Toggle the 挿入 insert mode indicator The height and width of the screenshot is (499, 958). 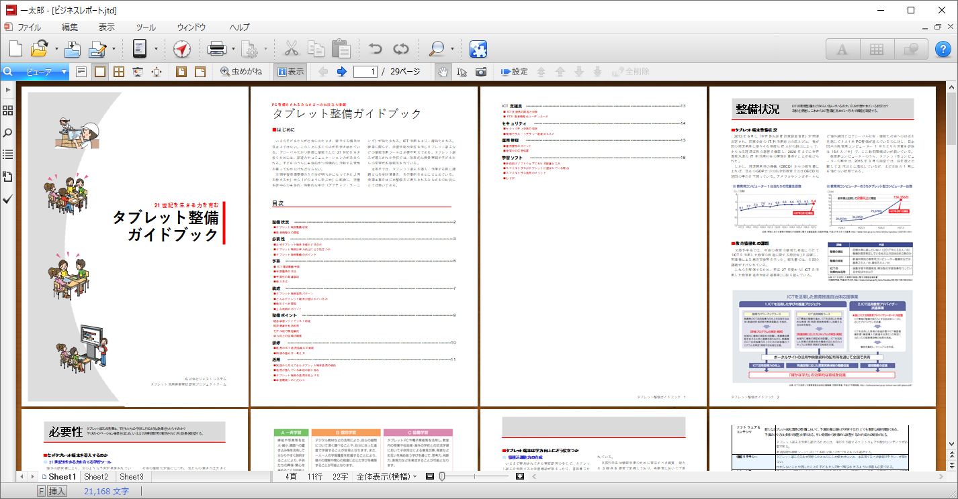pos(58,492)
